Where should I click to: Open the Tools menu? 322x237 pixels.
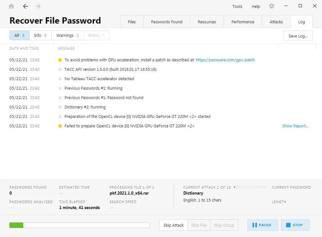pos(237,6)
